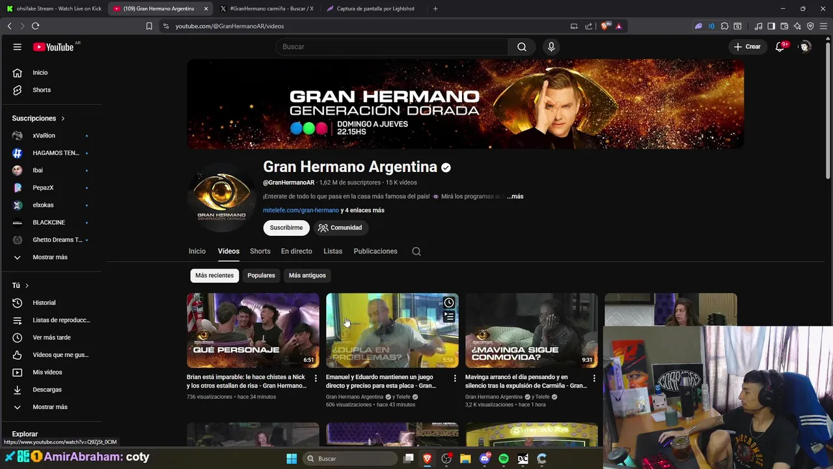833x469 pixels.
Task: Add Emanuel y Eduardo video to queue
Action: pyautogui.click(x=449, y=317)
